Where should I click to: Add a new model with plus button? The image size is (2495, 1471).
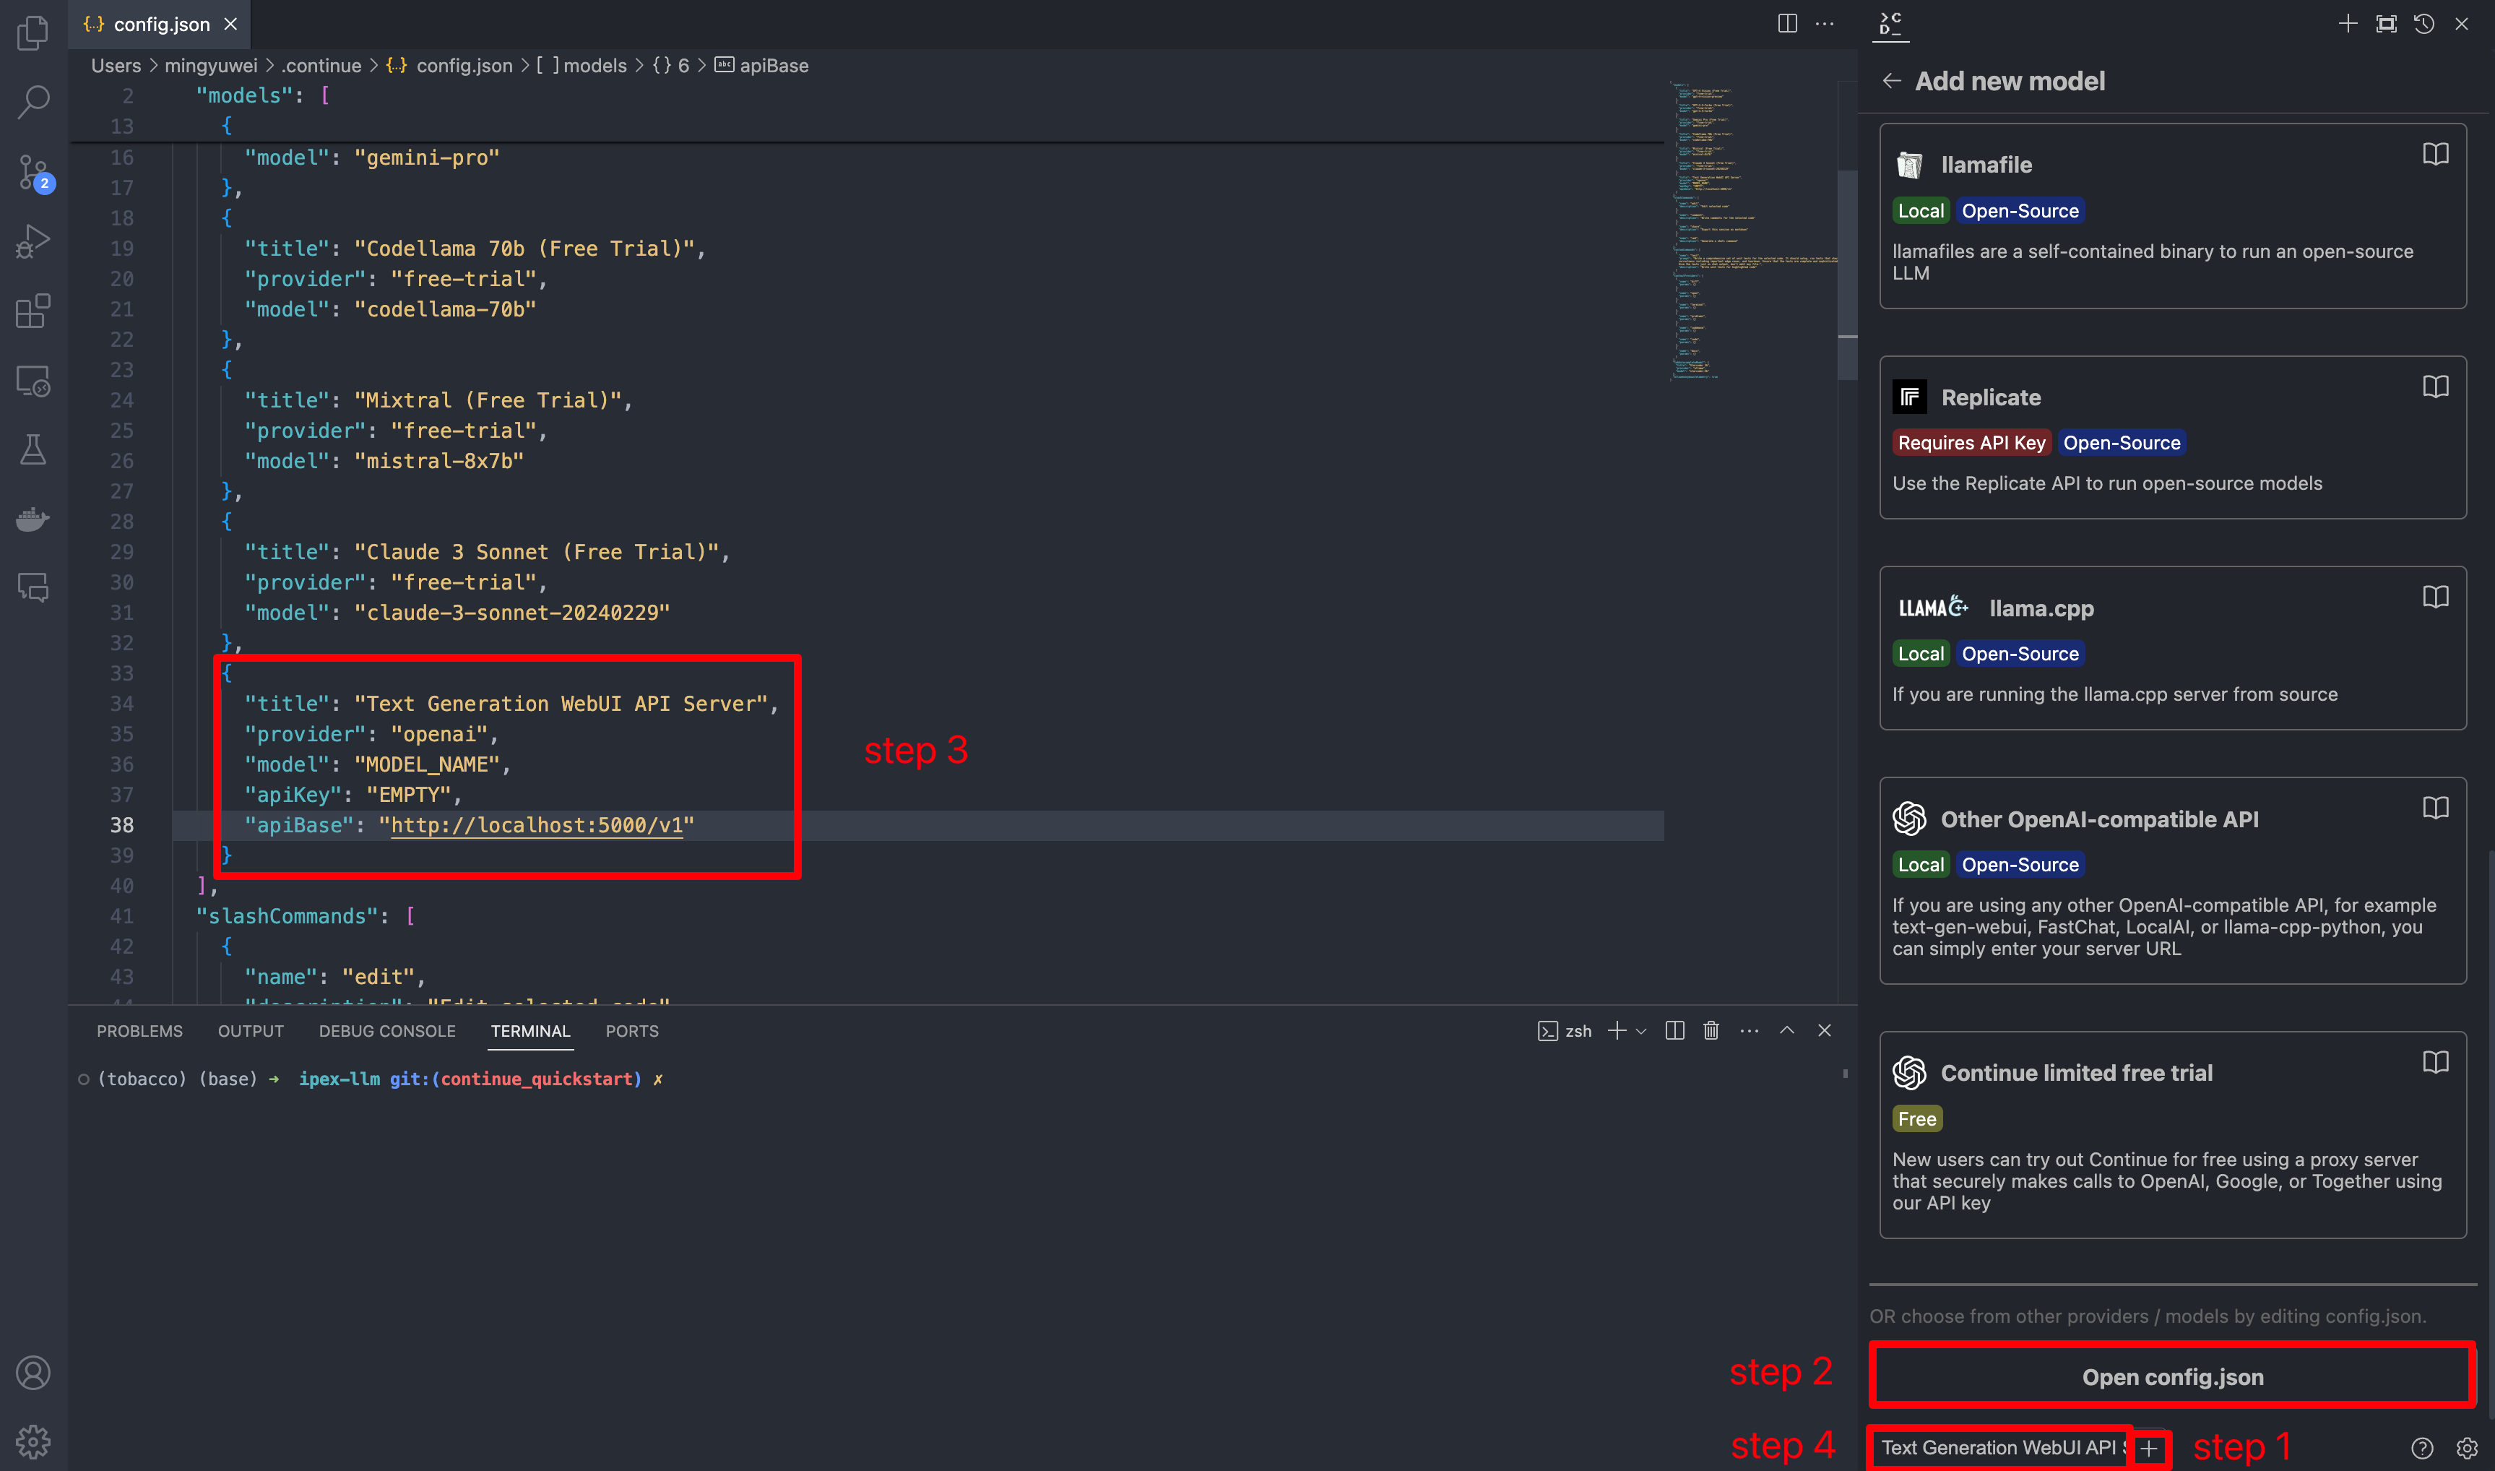pos(2148,1448)
